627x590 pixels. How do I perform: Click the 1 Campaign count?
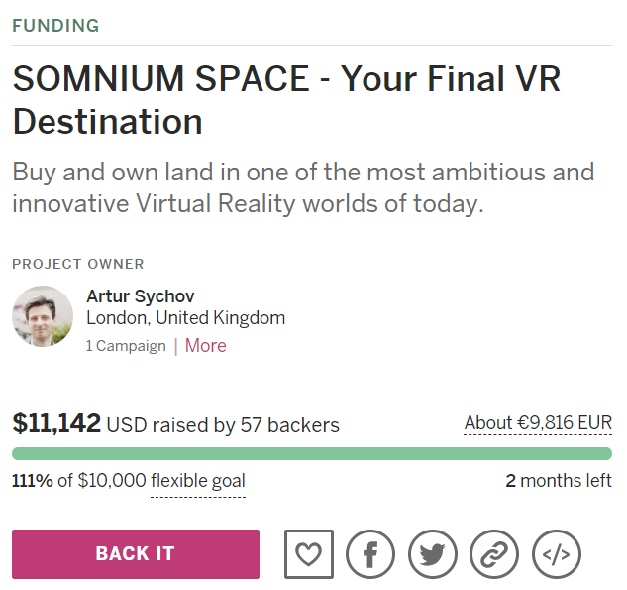tap(126, 346)
